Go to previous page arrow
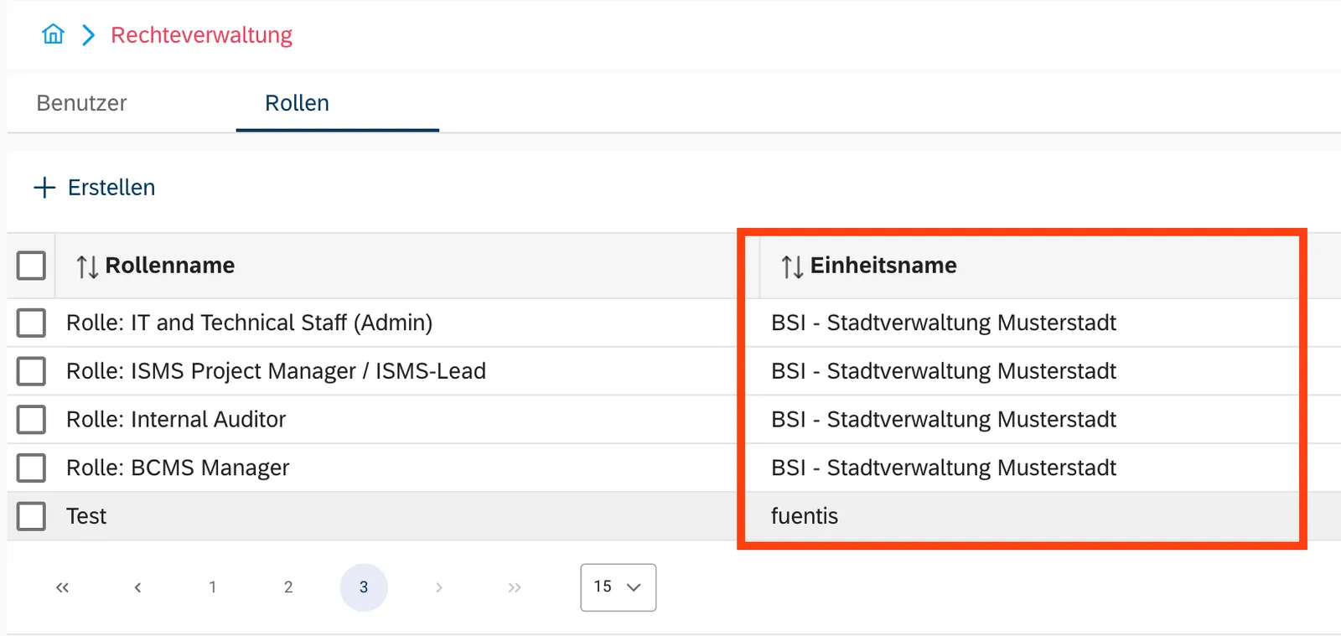The image size is (1341, 636). coord(137,587)
